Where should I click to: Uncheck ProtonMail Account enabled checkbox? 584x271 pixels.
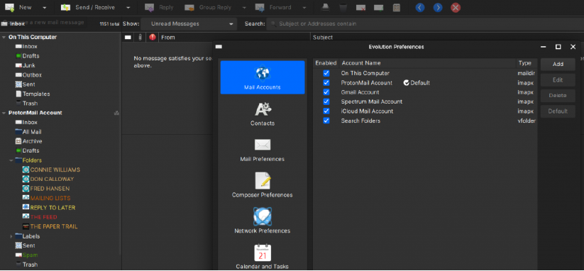326,82
